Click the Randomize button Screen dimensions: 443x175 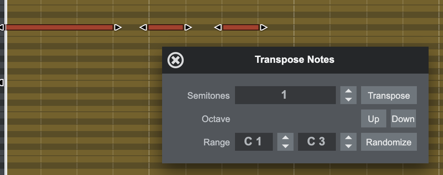coord(389,142)
